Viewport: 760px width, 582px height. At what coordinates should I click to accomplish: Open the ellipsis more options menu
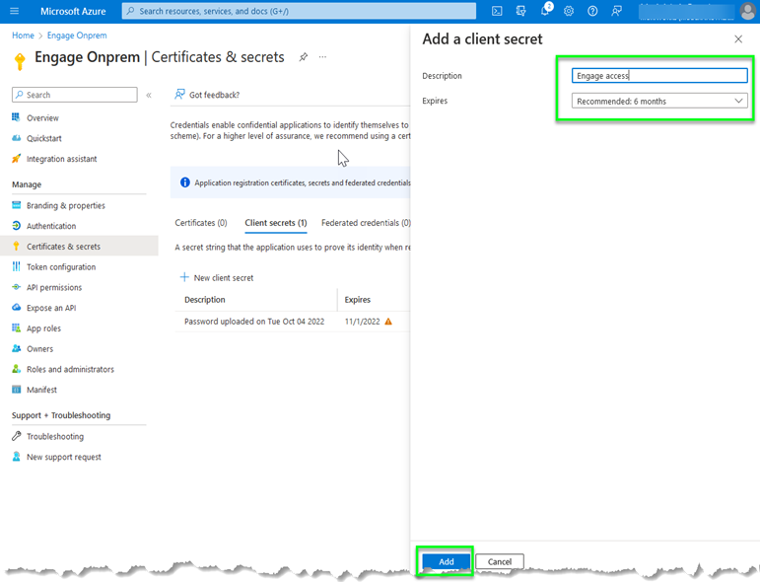322,57
